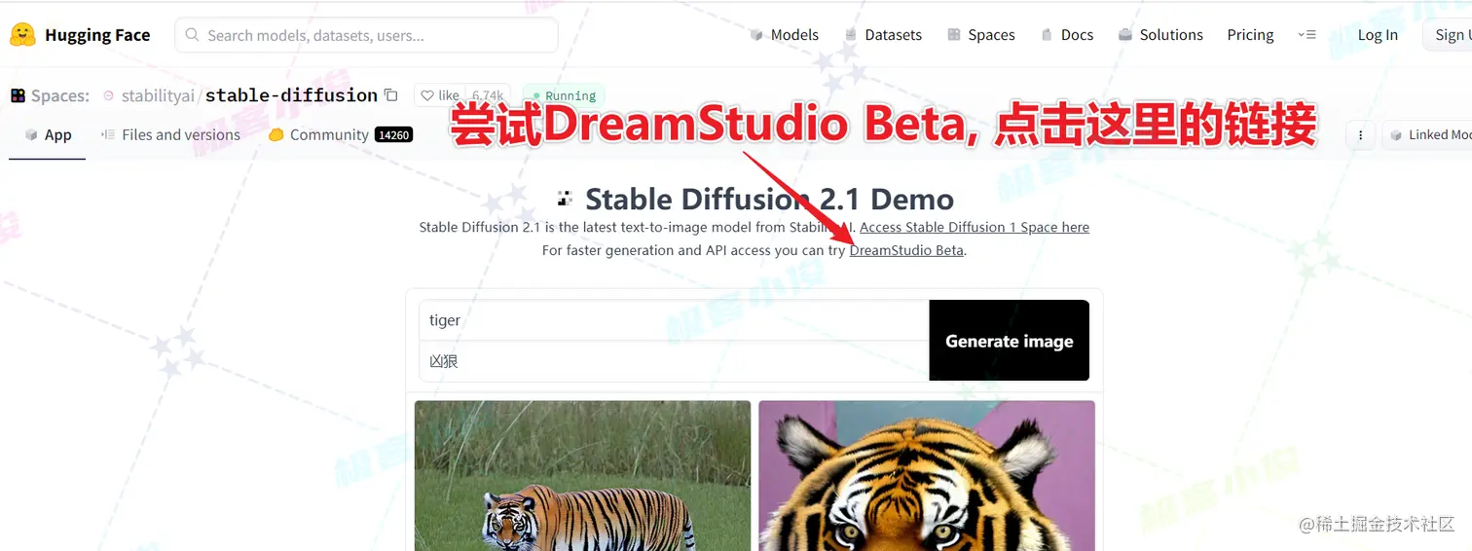This screenshot has height=551, width=1472.
Task: Open the Docs page
Action: pos(1067,35)
